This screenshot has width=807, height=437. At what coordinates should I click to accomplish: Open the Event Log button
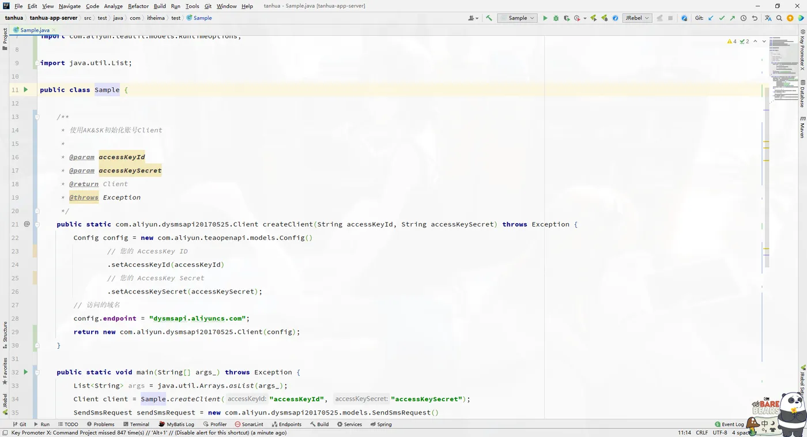click(x=729, y=424)
